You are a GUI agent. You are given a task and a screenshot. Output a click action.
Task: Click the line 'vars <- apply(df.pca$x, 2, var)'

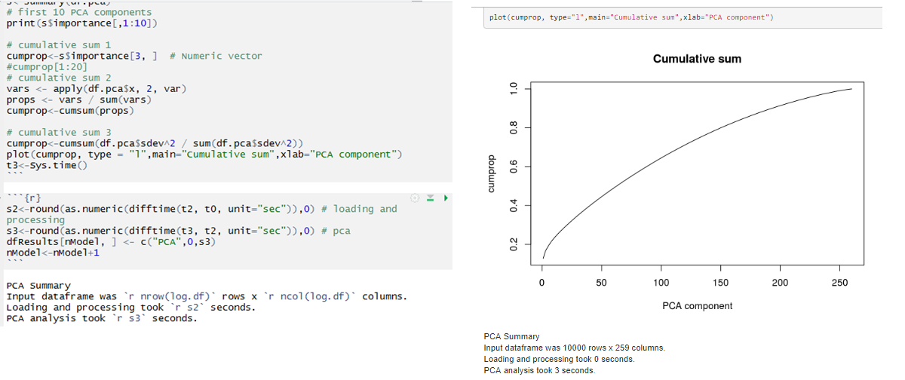[96, 88]
